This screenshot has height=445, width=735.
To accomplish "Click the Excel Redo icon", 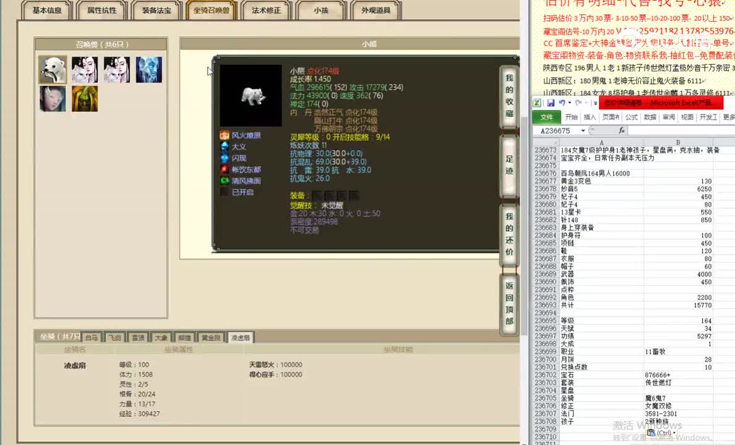I will point(578,103).
